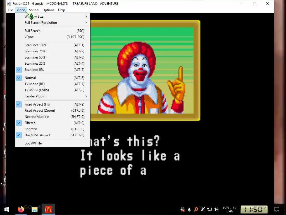Toggle the Filtered option
286x215 pixels.
tap(53, 123)
